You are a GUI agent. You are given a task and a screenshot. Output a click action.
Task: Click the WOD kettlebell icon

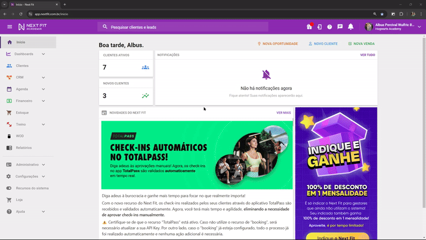click(9, 136)
